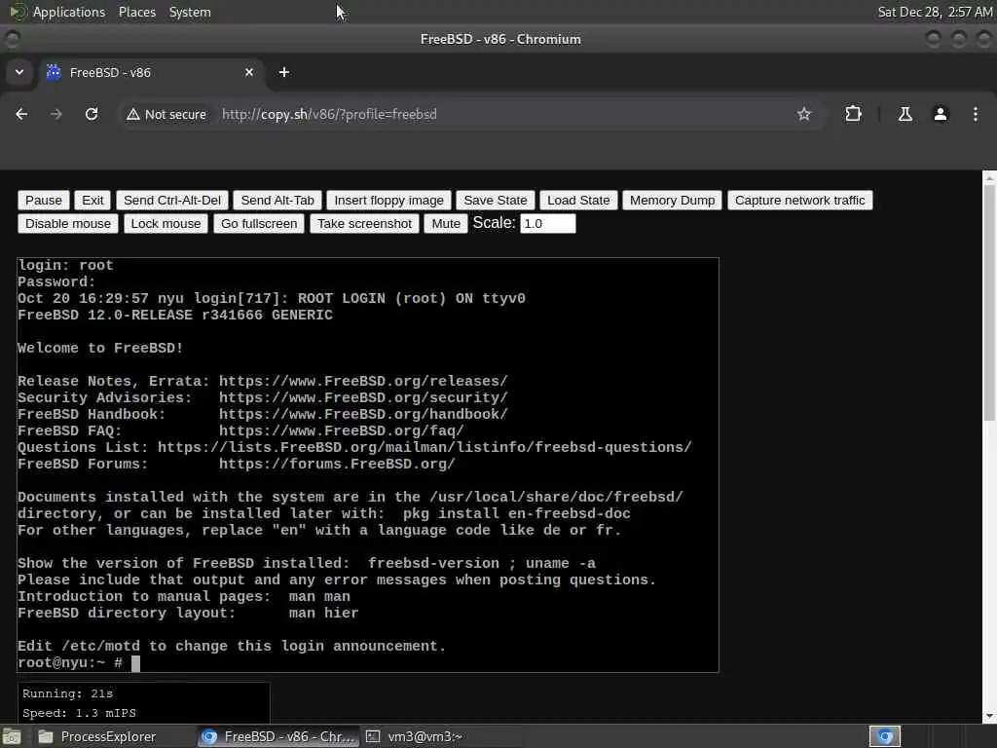Open Chromium's three-dot menu
Screen dimensions: 997x748
coord(976,115)
